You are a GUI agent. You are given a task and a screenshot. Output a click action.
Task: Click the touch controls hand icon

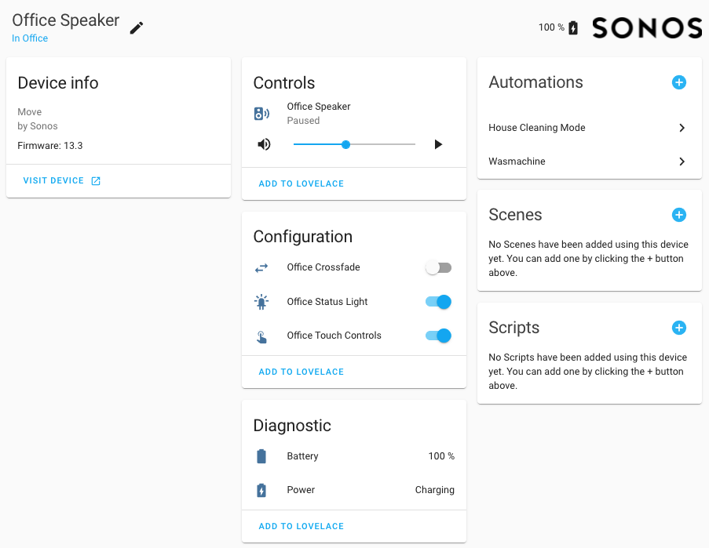pyautogui.click(x=261, y=335)
